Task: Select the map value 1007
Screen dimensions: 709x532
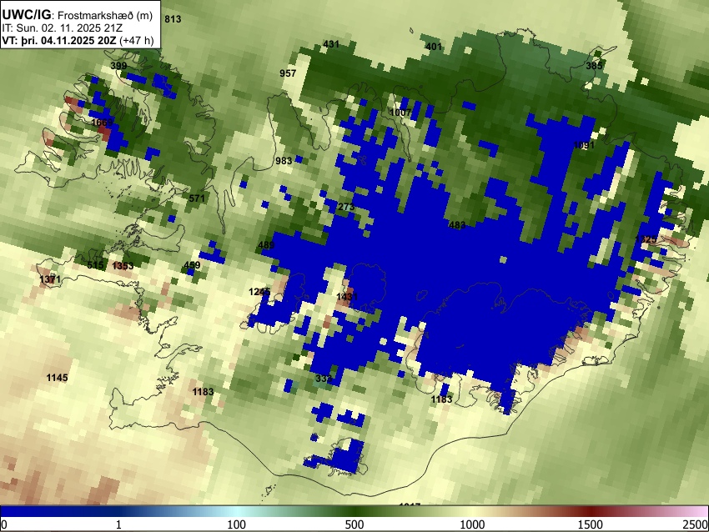Action: pyautogui.click(x=400, y=113)
